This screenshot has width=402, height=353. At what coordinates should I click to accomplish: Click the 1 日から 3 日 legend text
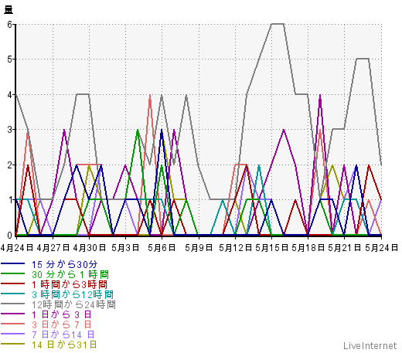point(62,314)
